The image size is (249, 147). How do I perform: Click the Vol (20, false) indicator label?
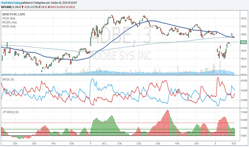click(x=9, y=18)
